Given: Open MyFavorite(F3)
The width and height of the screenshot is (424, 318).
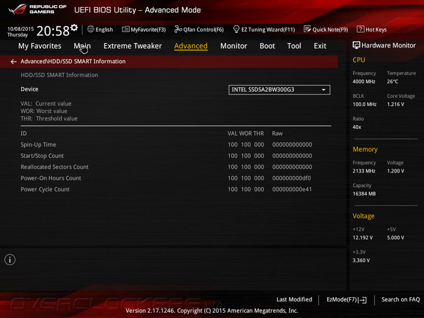Looking at the screenshot, I should point(144,29).
